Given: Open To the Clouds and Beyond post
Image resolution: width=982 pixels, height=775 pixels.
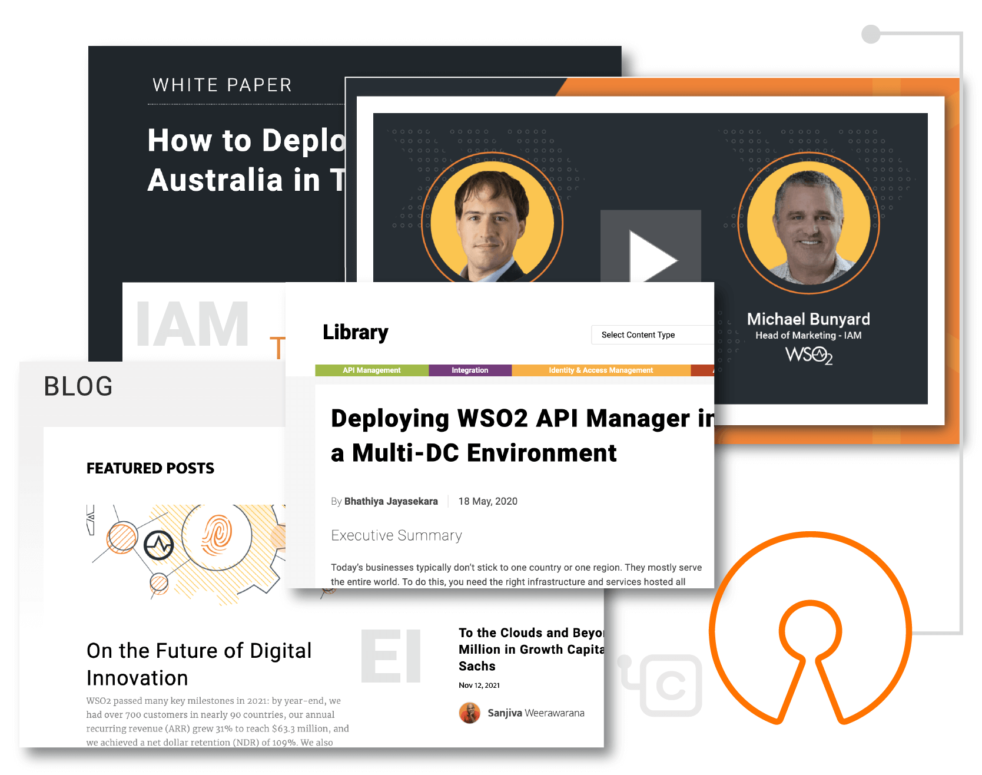Looking at the screenshot, I should (531, 649).
